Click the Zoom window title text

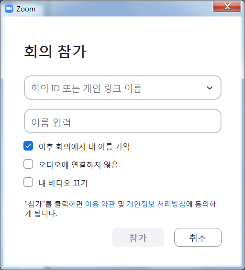(26, 9)
